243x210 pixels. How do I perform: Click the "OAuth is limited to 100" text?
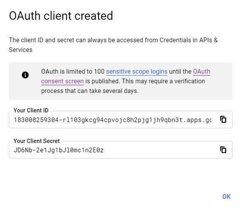[72, 72]
